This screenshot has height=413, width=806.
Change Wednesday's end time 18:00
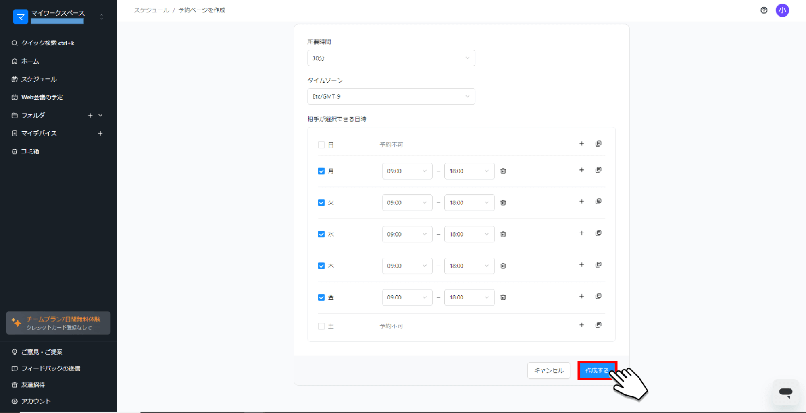point(469,234)
